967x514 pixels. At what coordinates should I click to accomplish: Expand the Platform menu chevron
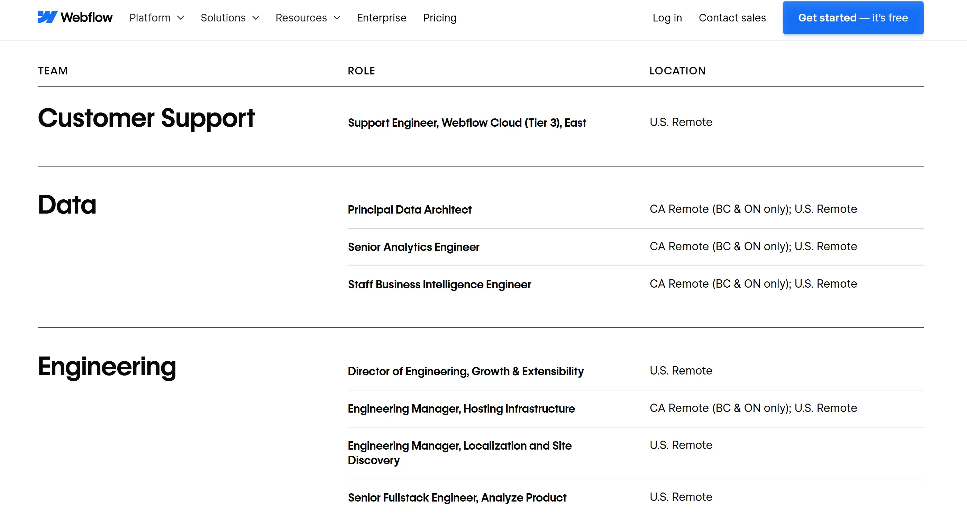point(181,18)
